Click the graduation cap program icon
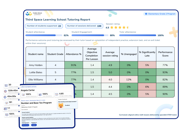This screenshot has width=181, height=139. (x=146, y=14)
